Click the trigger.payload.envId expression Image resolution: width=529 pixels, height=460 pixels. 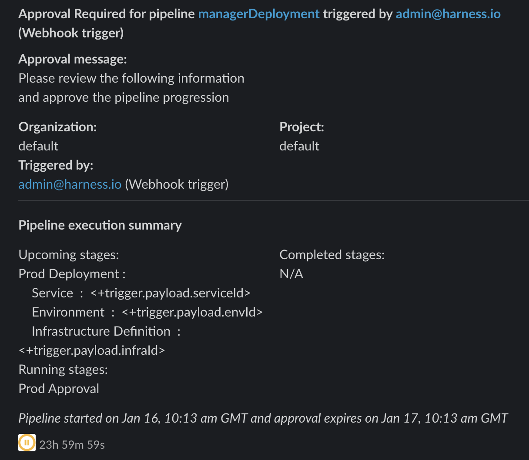tap(192, 312)
